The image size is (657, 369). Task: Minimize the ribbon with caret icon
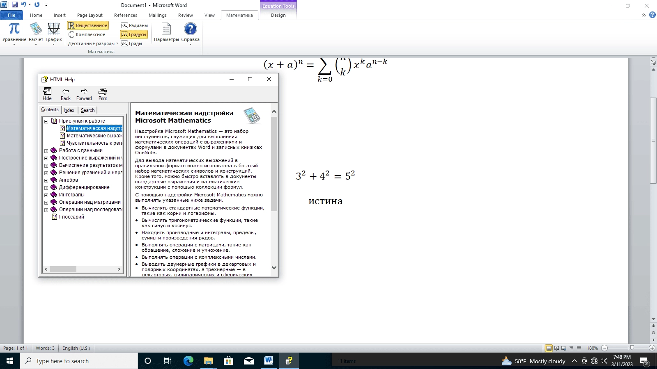[643, 15]
